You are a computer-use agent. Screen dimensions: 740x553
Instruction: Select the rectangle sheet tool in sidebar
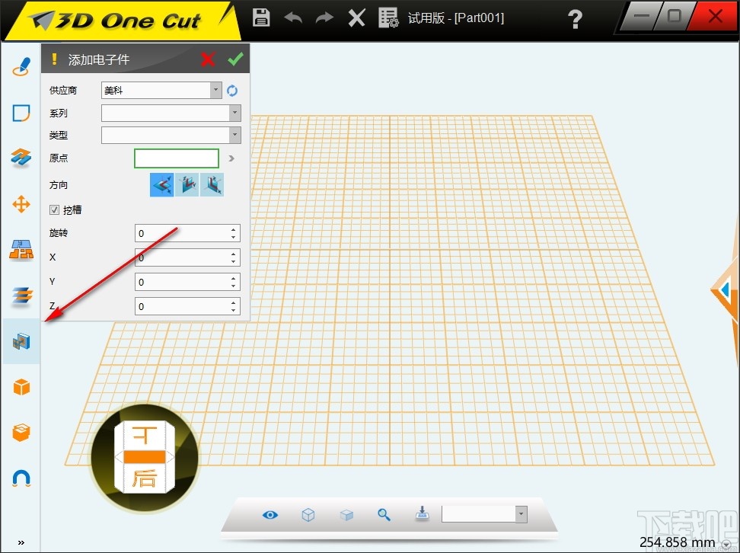coord(21,113)
